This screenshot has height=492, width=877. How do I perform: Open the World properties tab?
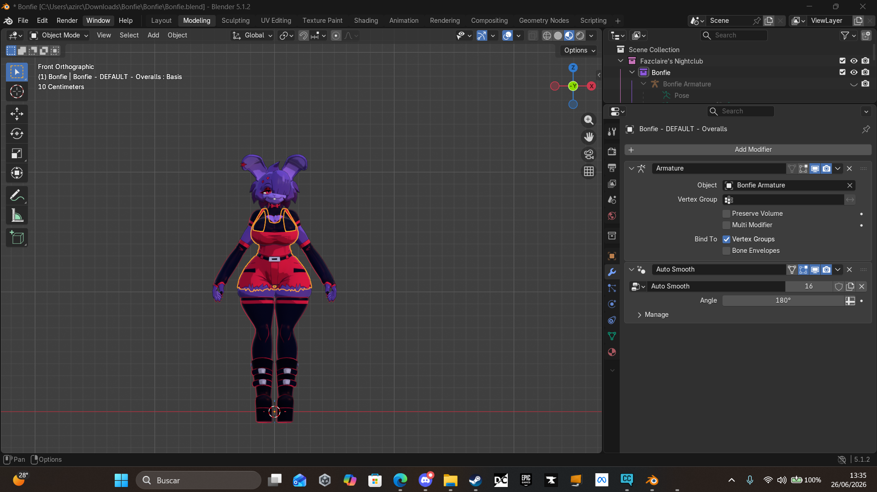click(612, 216)
